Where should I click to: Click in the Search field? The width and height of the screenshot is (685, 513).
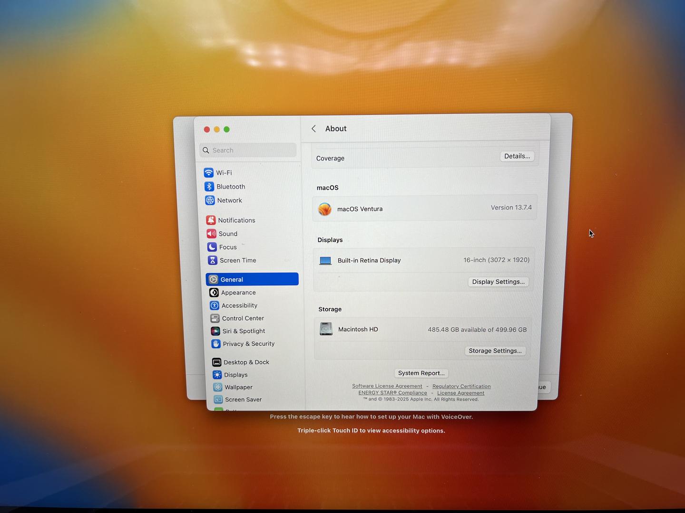(x=248, y=150)
